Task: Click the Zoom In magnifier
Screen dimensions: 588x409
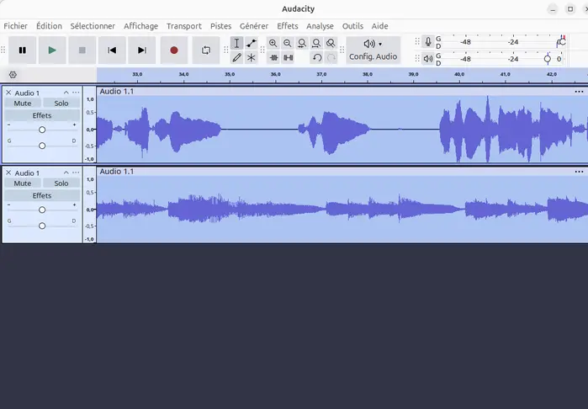Action: tap(273, 43)
